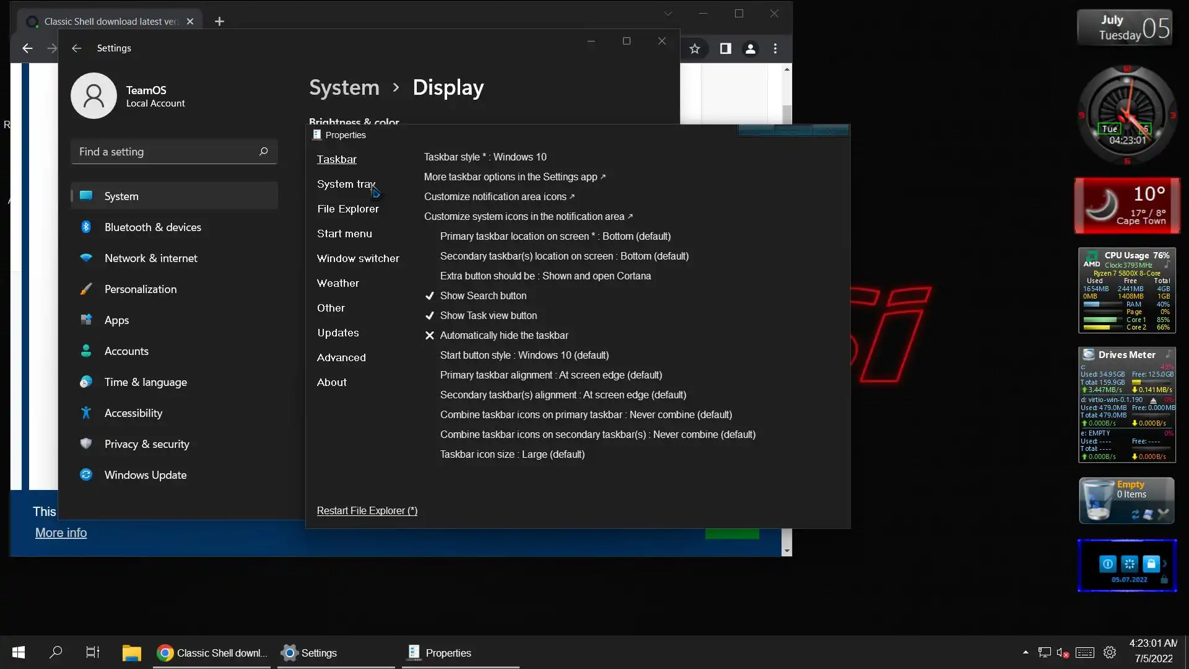Click the taskbar search magnifier
The width and height of the screenshot is (1189, 669).
coord(56,652)
